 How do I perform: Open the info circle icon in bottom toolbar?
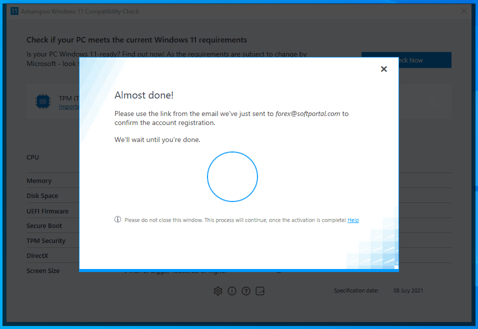pyautogui.click(x=232, y=291)
